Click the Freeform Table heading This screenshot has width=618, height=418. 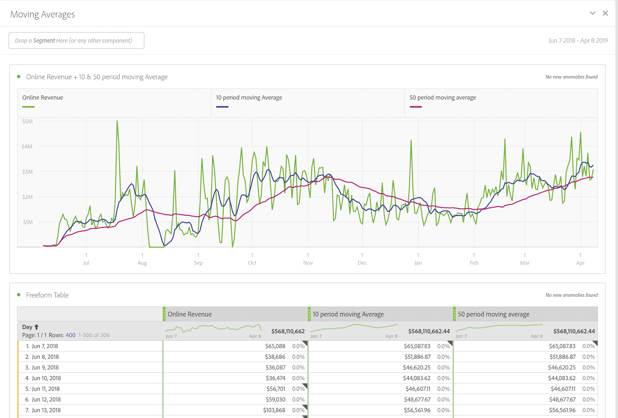click(47, 295)
